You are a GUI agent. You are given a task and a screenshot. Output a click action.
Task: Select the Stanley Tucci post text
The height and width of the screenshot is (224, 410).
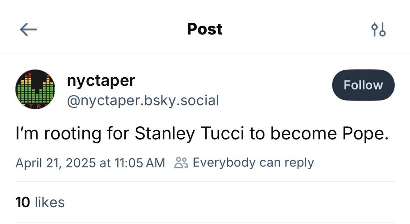202,134
